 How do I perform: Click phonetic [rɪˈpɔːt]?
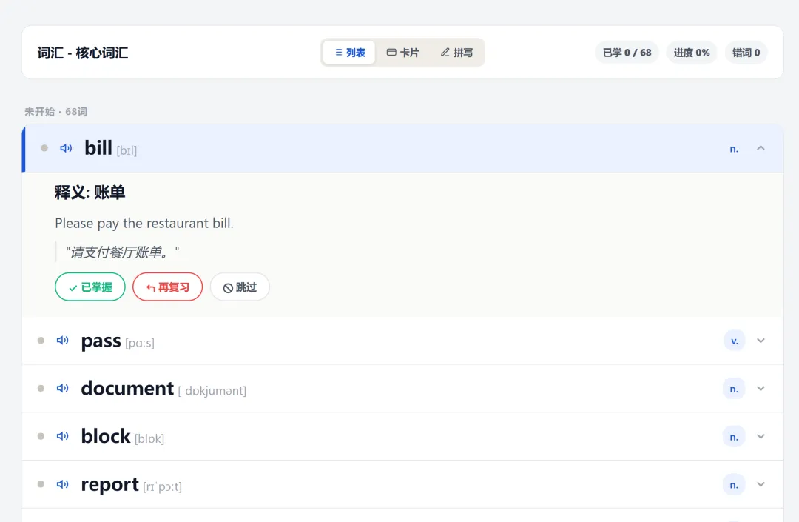[162, 486]
